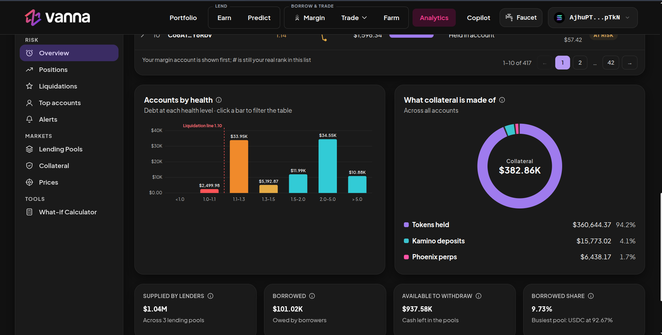Click the previous page arrow button
Viewport: 662px width, 335px height.
[545, 63]
